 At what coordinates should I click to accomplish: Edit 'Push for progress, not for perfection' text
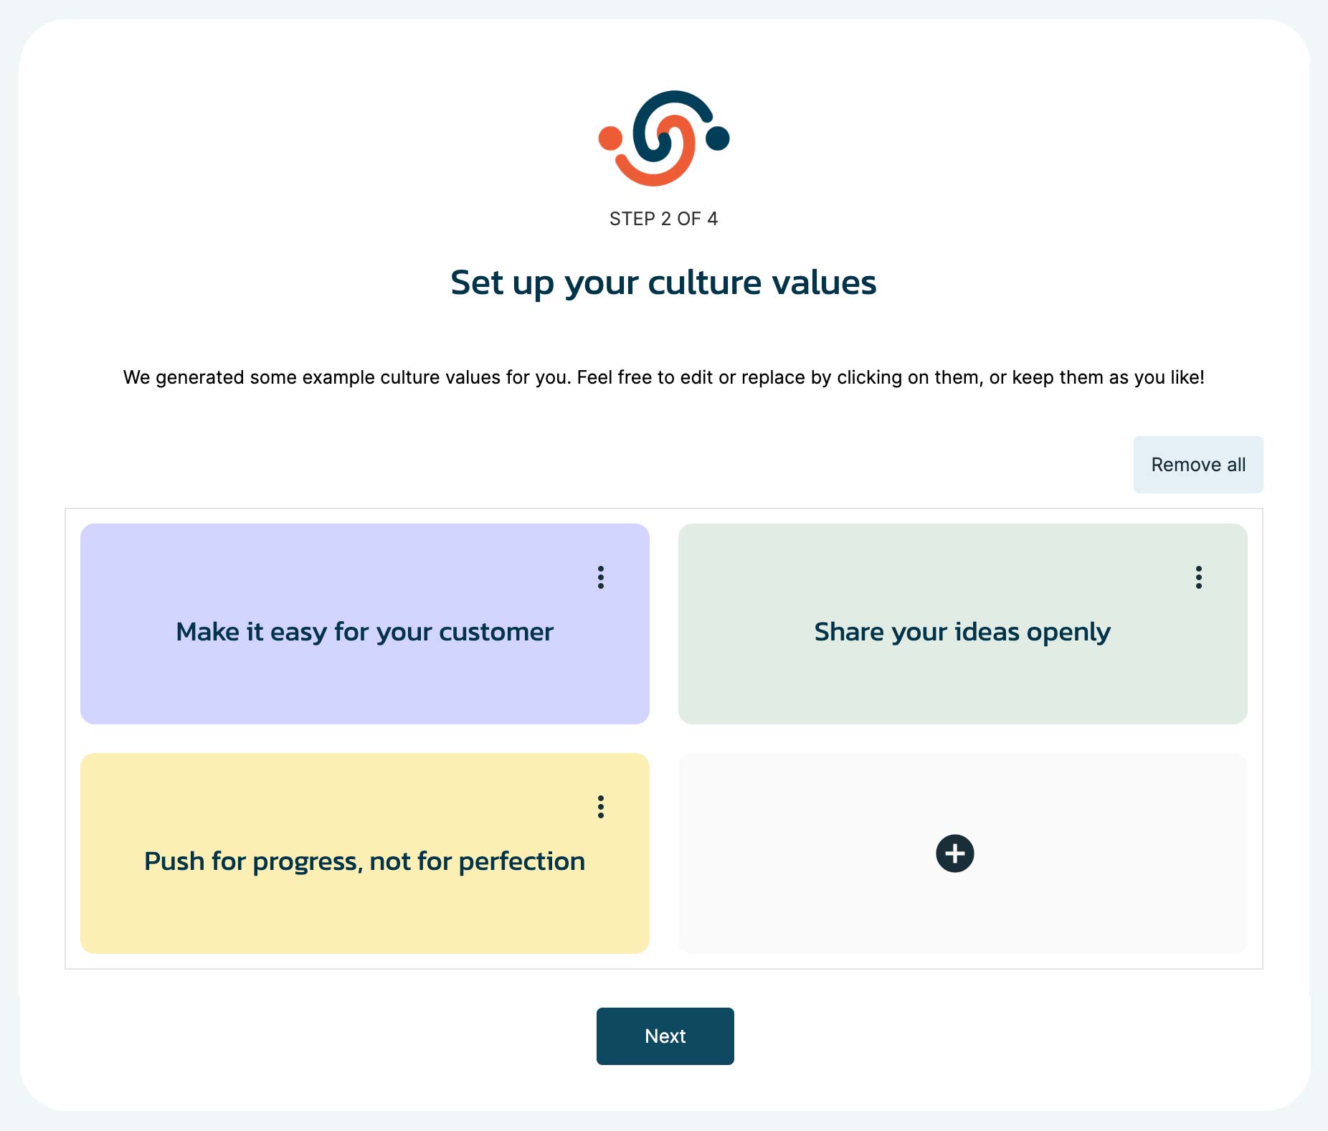point(364,861)
